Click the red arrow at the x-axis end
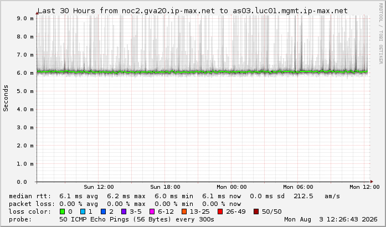This screenshot has height=227, width=386. click(372, 182)
